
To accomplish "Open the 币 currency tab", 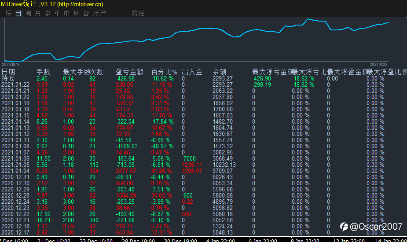I will (67, 13).
